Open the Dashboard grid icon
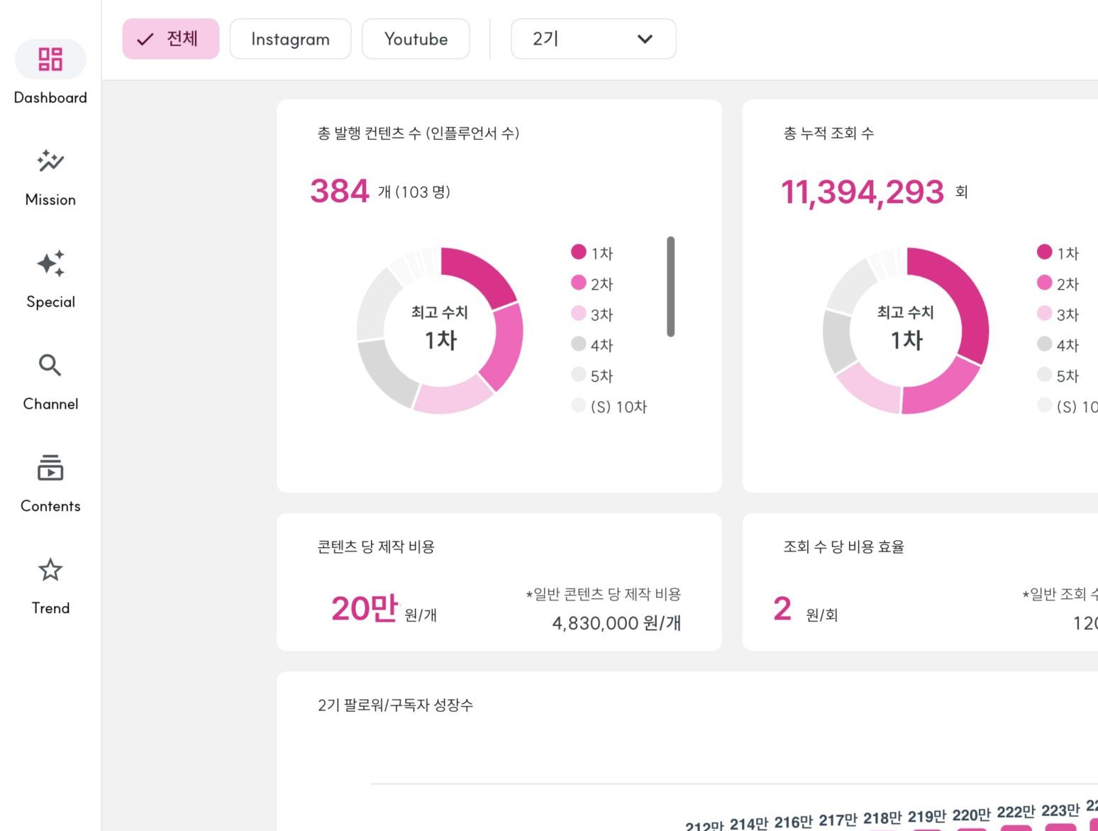Viewport: 1098px width, 831px height. pos(50,59)
